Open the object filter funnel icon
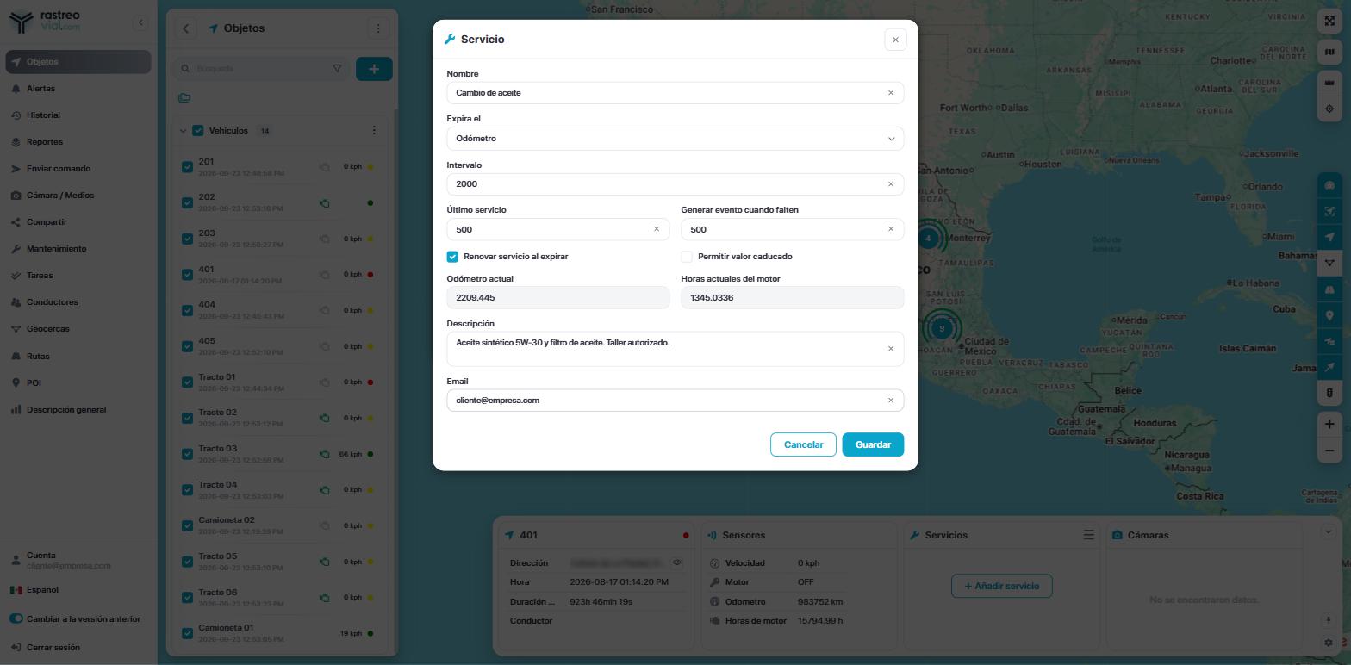 point(337,69)
